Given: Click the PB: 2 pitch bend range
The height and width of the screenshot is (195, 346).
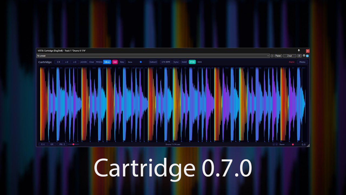Looking at the screenshot, I should point(62,144).
